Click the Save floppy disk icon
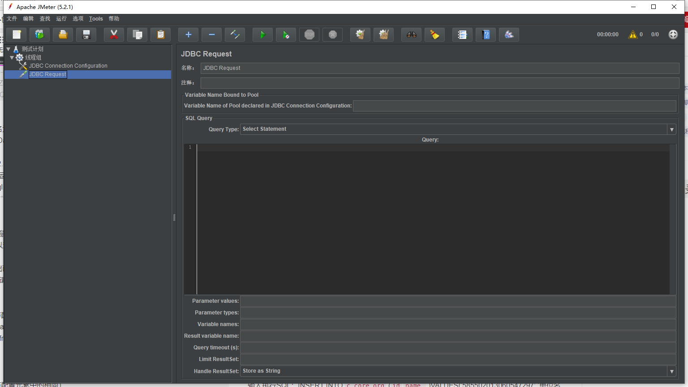 [x=86, y=34]
